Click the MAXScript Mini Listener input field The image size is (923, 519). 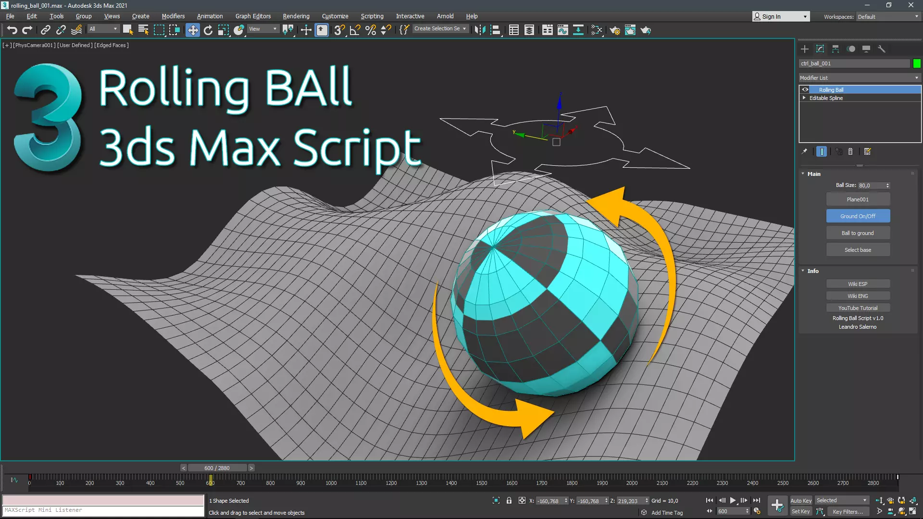pyautogui.click(x=103, y=510)
